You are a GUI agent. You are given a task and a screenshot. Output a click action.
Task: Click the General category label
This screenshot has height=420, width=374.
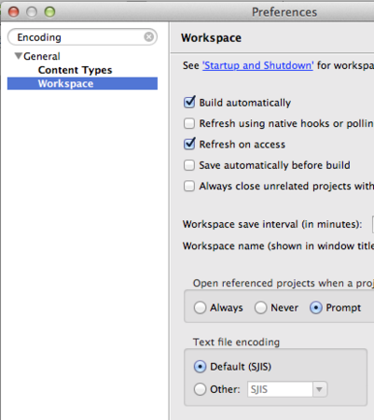coord(42,56)
